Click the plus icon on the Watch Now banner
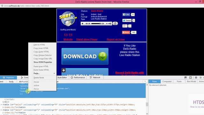The width and height of the screenshot is (204, 115). click(63, 70)
